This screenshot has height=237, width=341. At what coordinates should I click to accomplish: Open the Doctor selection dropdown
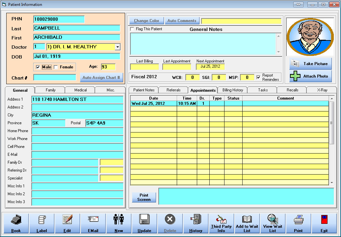(118, 47)
